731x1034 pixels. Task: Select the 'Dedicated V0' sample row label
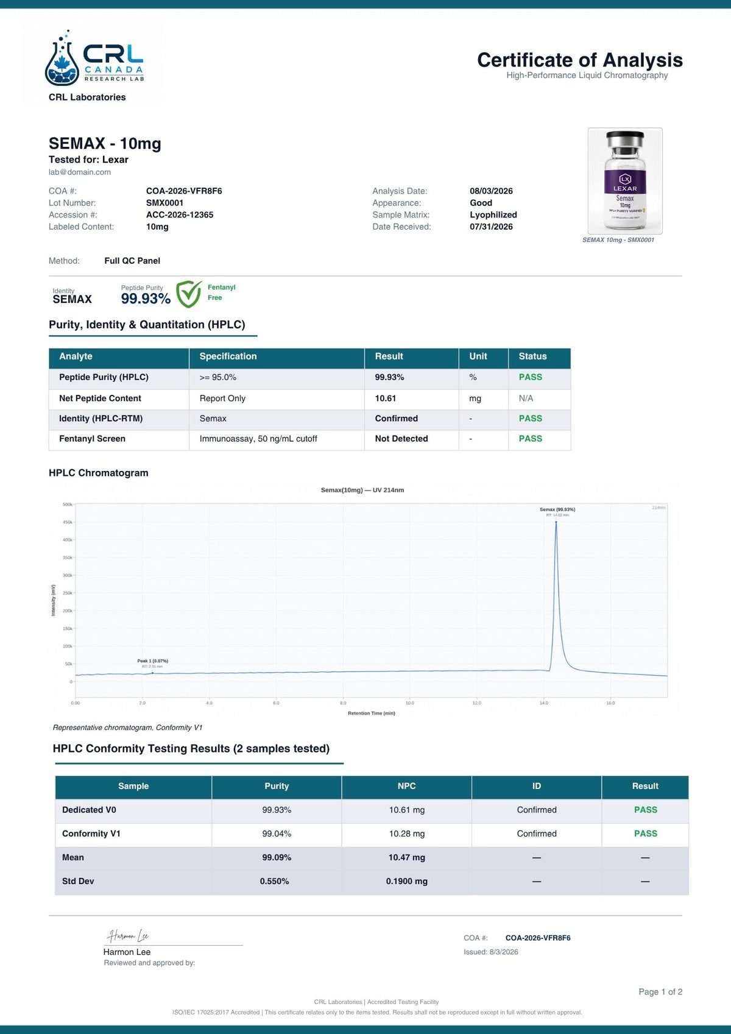tap(89, 810)
